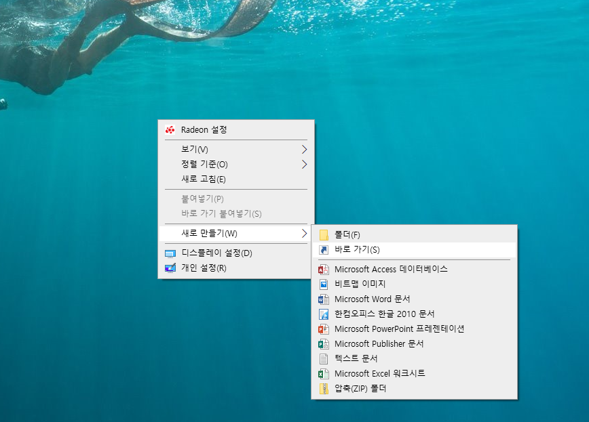Click the shortcut arrow icon for 바로 가기(S)

point(324,250)
